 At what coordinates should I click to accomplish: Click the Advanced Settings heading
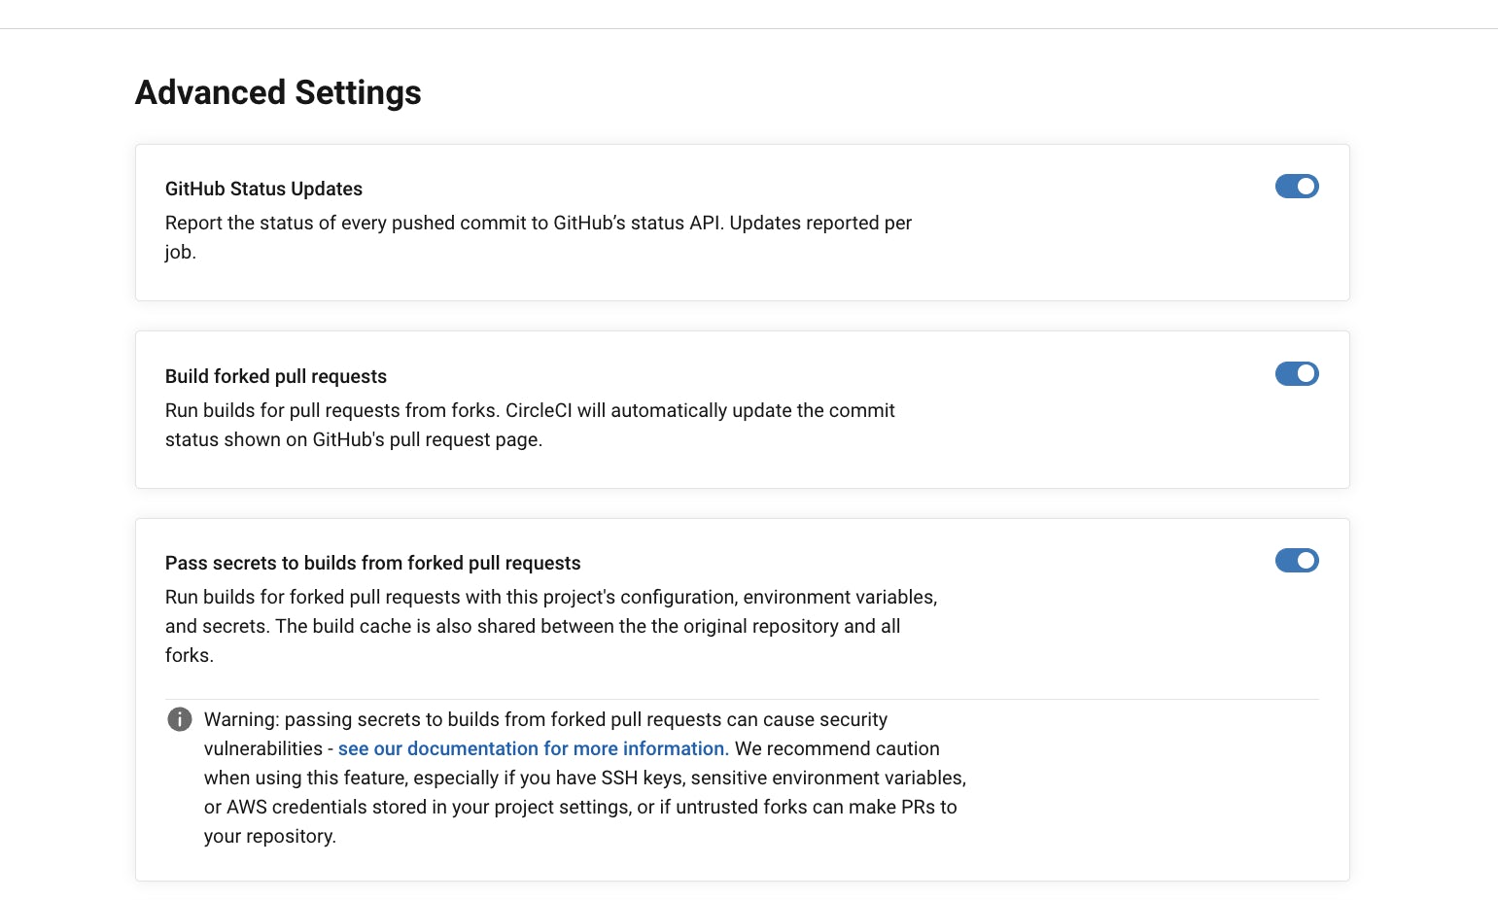(x=278, y=92)
